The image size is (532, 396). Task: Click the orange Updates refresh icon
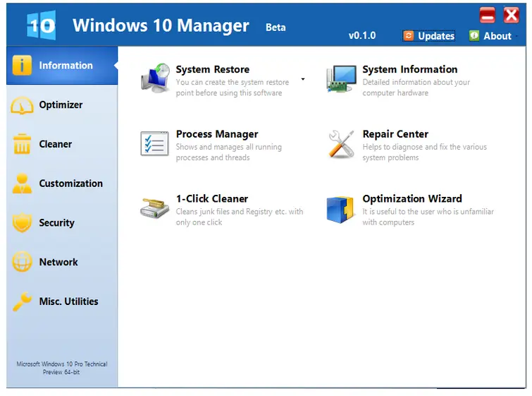click(409, 36)
